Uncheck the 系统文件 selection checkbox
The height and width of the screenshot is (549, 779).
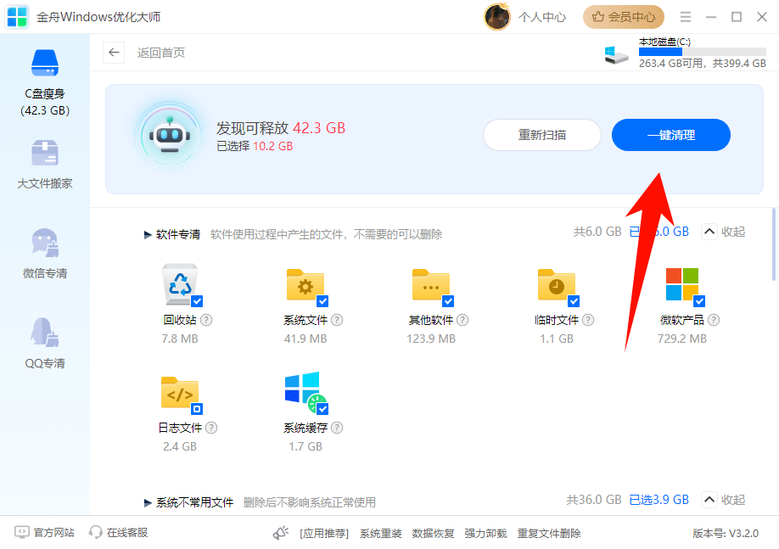pos(322,301)
